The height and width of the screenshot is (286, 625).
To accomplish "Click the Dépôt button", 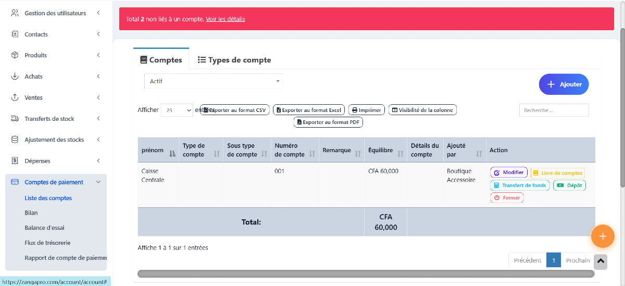I will pyautogui.click(x=569, y=185).
